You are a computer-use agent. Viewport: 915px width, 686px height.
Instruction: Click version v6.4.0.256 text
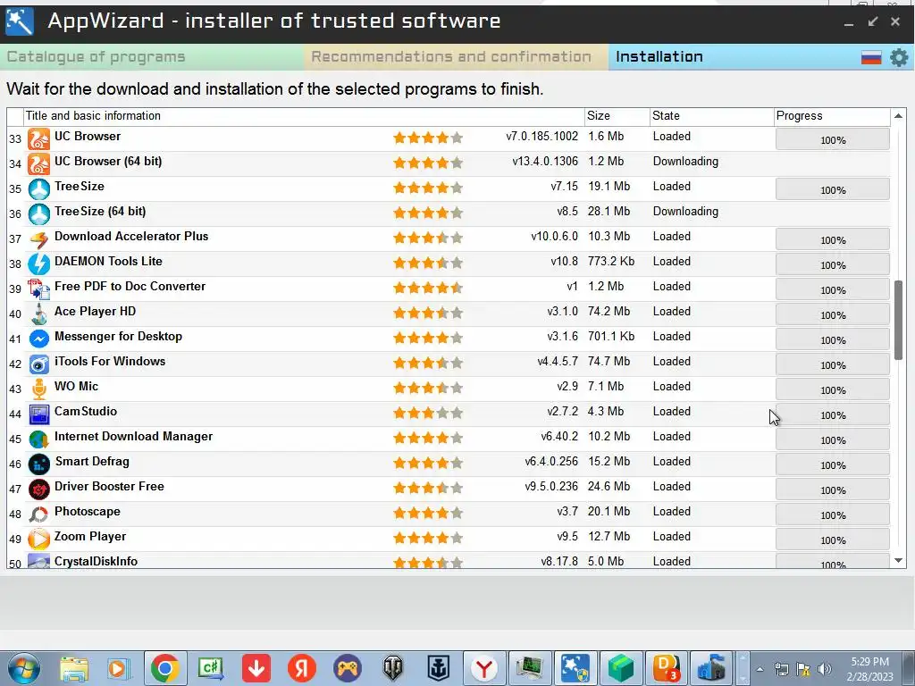coord(550,462)
